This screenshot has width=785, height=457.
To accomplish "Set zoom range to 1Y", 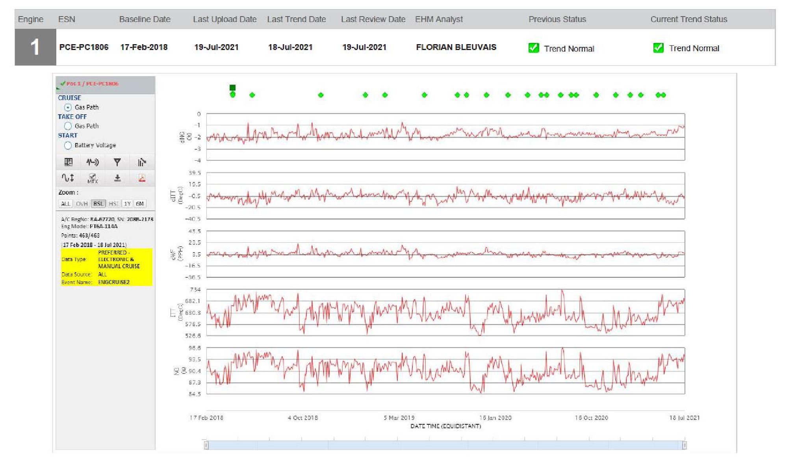I will pyautogui.click(x=127, y=204).
